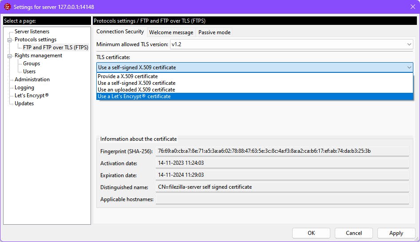Switch to the Welcome message tab
Viewport: 420px width, 242px height.
click(x=171, y=32)
